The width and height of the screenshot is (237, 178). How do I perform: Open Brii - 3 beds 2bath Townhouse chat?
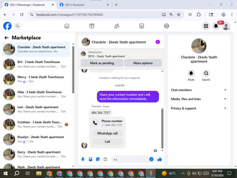(x=36, y=64)
